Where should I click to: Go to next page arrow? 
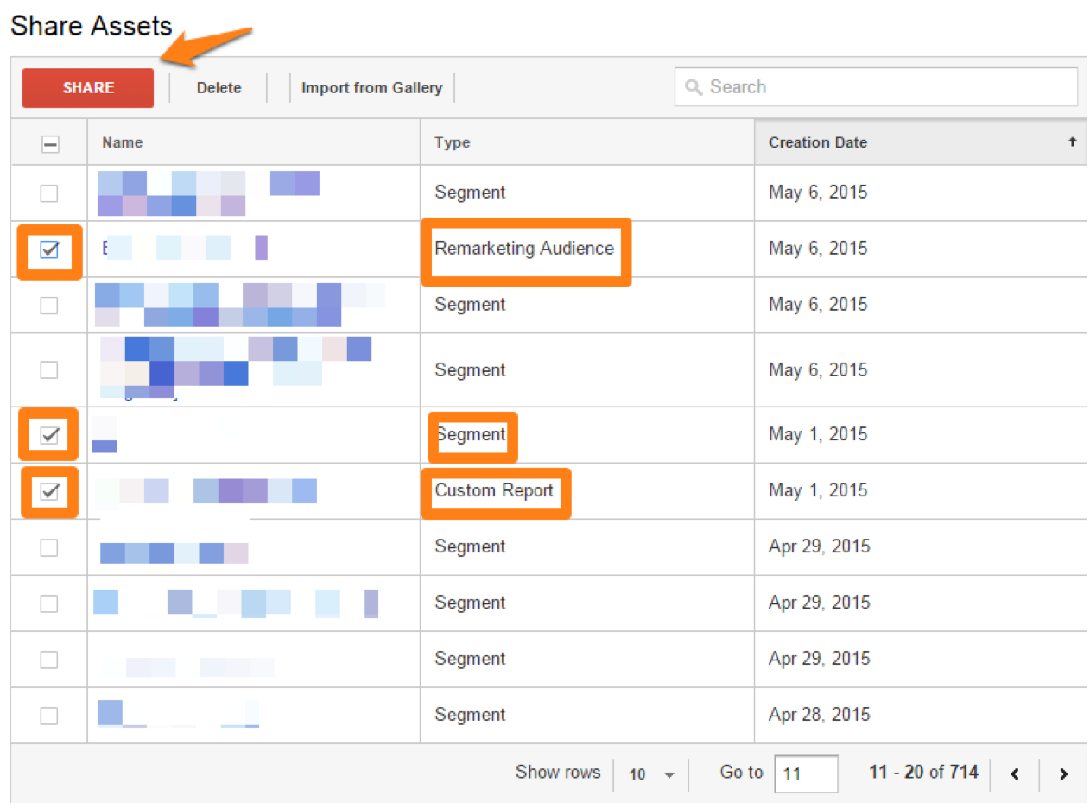point(1063,774)
